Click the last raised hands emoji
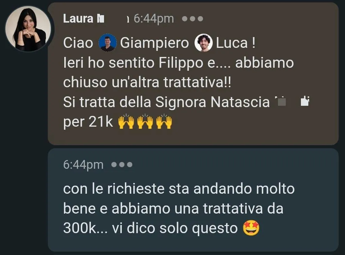 coord(164,121)
